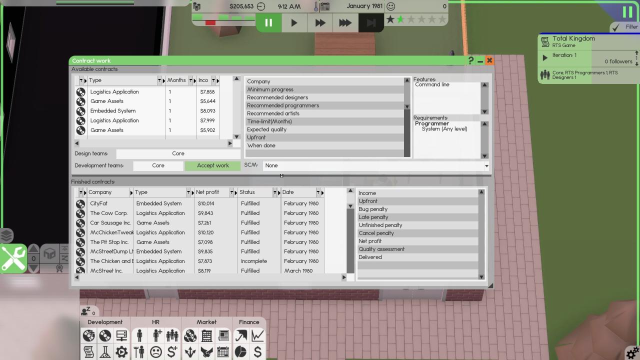
Task: Click the finished contracts vertical scrollbar
Action: point(350,235)
